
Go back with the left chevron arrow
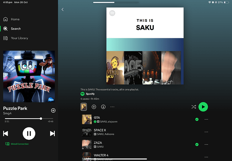[63, 9]
